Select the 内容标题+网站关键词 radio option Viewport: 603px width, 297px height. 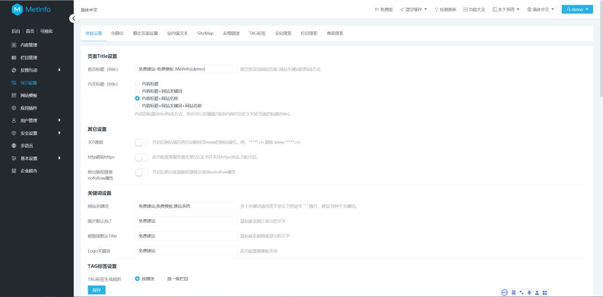point(137,91)
